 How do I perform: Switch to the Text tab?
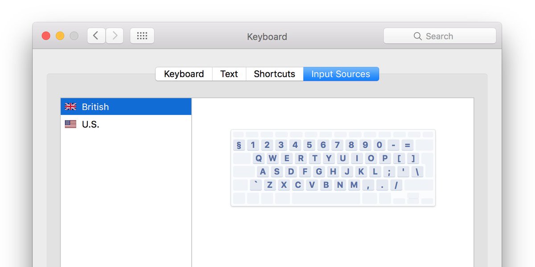229,74
